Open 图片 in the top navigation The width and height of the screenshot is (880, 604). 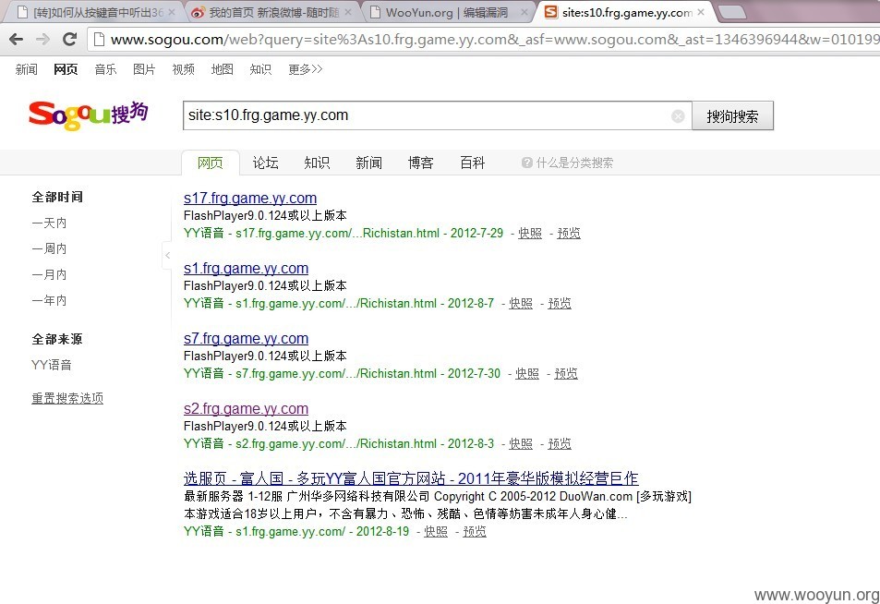coord(144,69)
